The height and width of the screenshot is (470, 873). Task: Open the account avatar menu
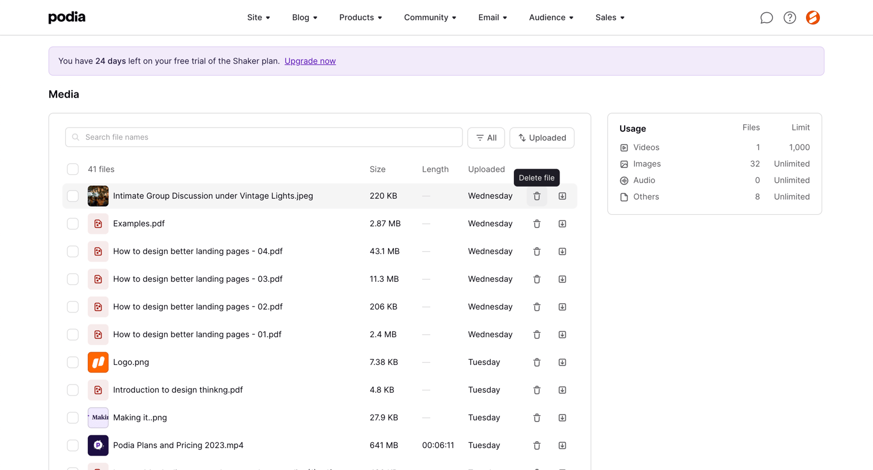[x=813, y=18]
